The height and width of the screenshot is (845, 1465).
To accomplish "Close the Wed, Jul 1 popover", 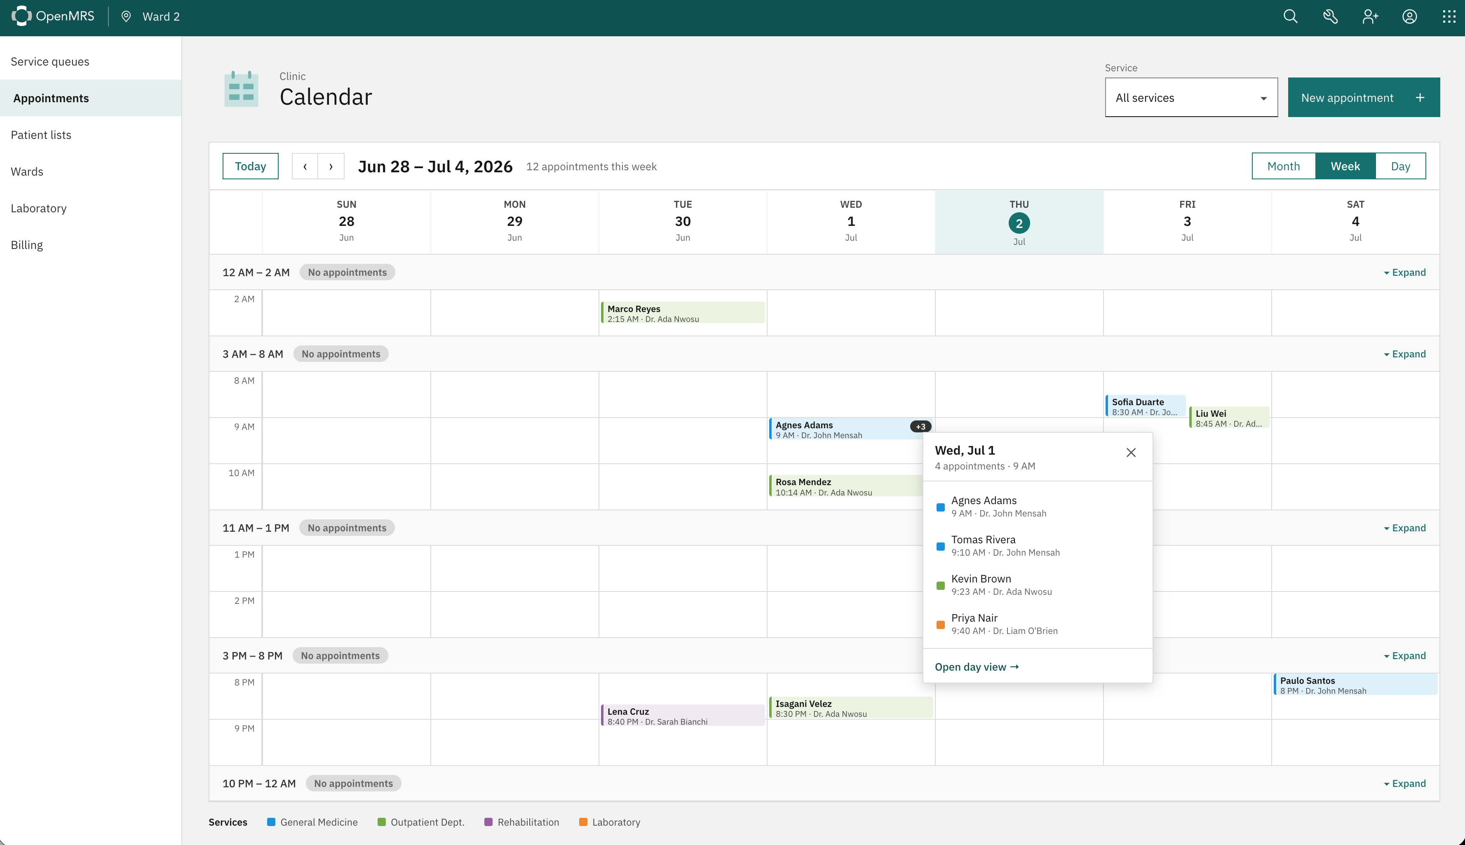I will (x=1131, y=453).
